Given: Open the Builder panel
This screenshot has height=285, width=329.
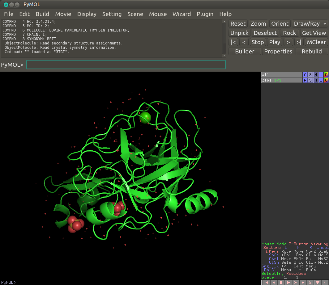Looking at the screenshot, I should tap(245, 51).
